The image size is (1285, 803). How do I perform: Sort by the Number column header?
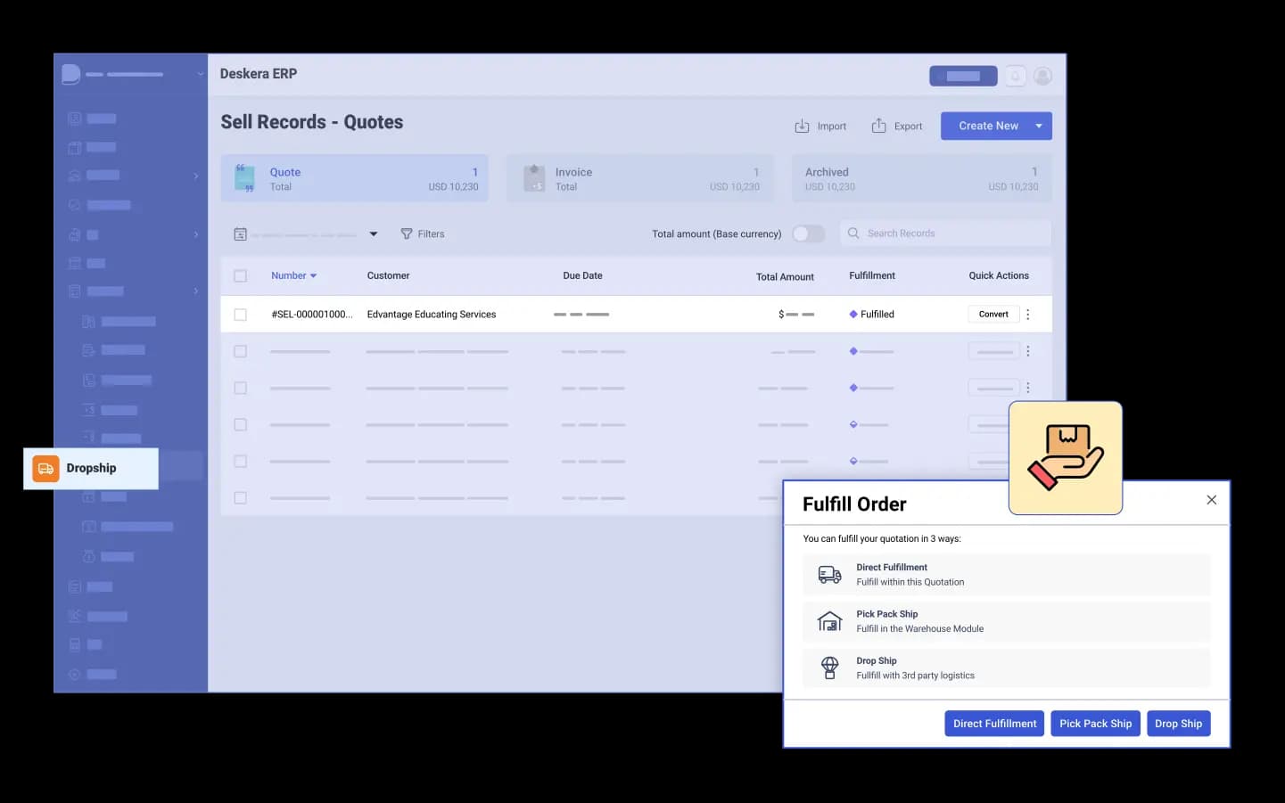[x=293, y=276]
